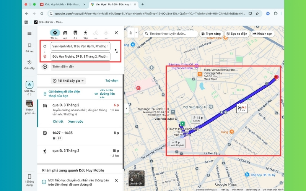
Task: Switch to the Vạn Hạnh Mall đến Đức Huy tab
Action: [113, 4]
